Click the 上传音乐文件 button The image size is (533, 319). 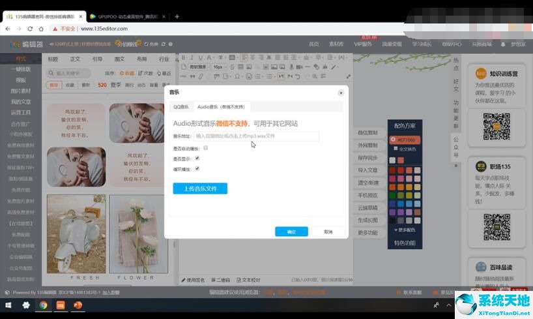tap(200, 189)
